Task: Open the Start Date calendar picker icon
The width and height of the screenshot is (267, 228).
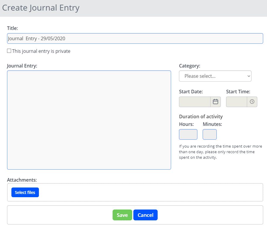Action: [x=216, y=102]
